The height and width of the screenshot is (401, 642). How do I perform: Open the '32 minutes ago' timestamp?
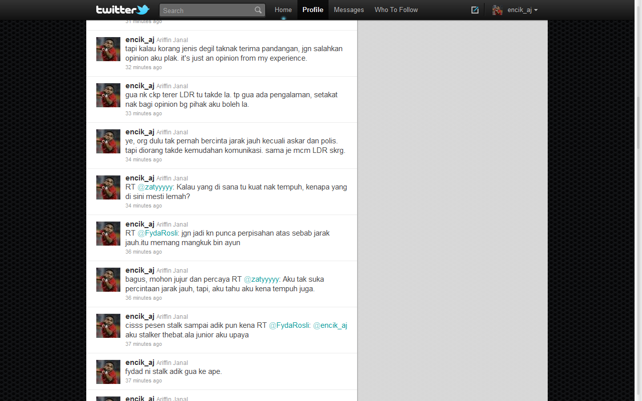pos(143,67)
